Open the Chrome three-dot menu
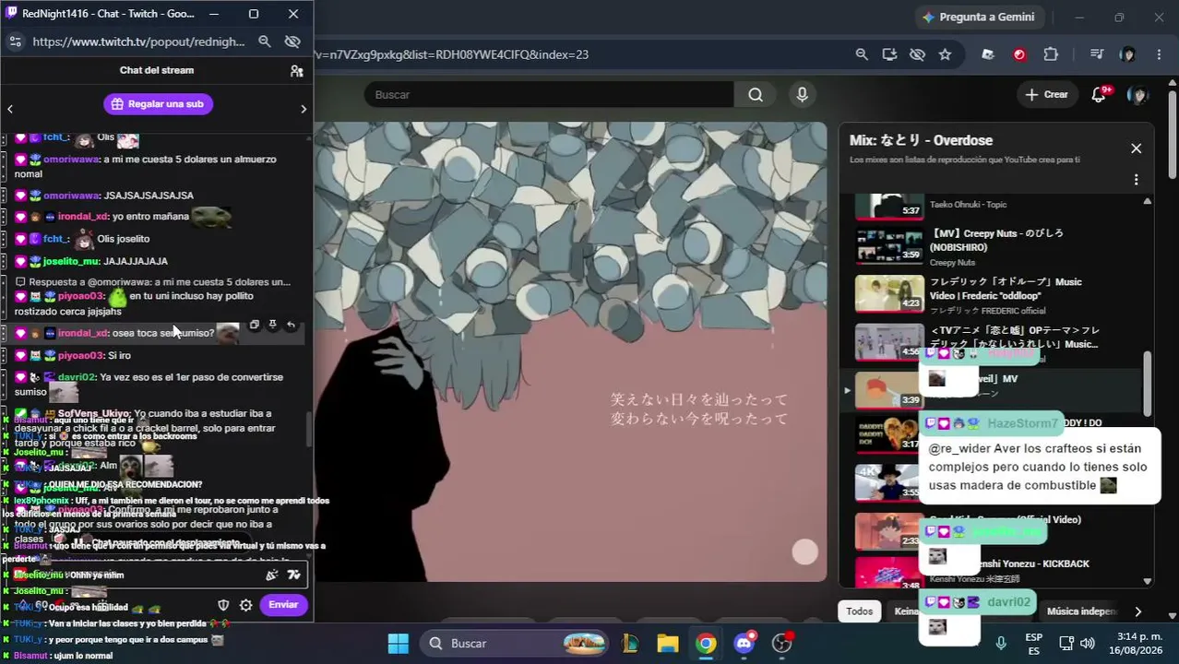This screenshot has width=1179, height=664. [1159, 54]
